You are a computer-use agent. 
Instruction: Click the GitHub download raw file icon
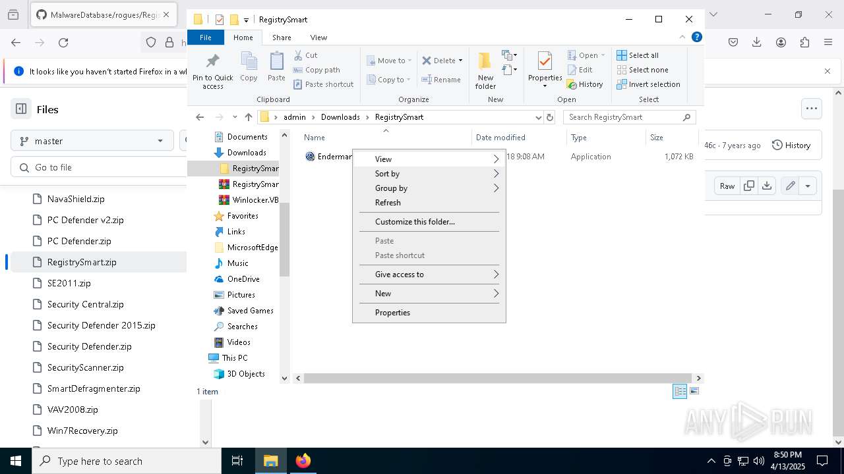point(766,186)
